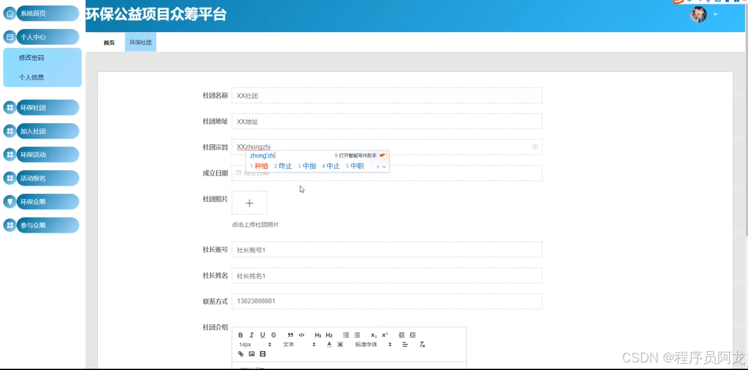Click the 联系方式 input field

point(387,301)
